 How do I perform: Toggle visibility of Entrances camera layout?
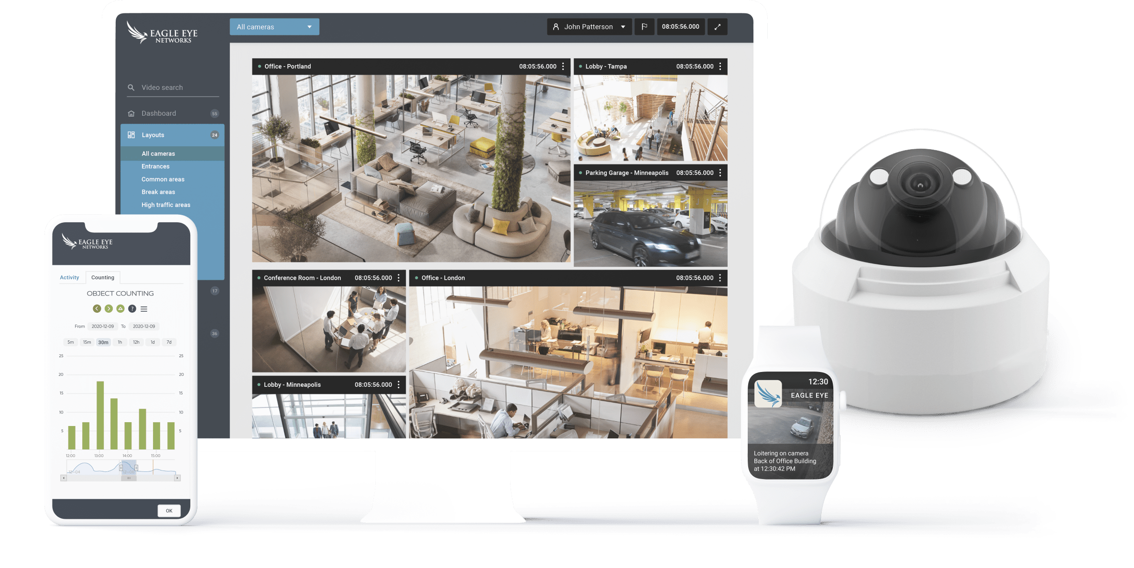click(155, 166)
